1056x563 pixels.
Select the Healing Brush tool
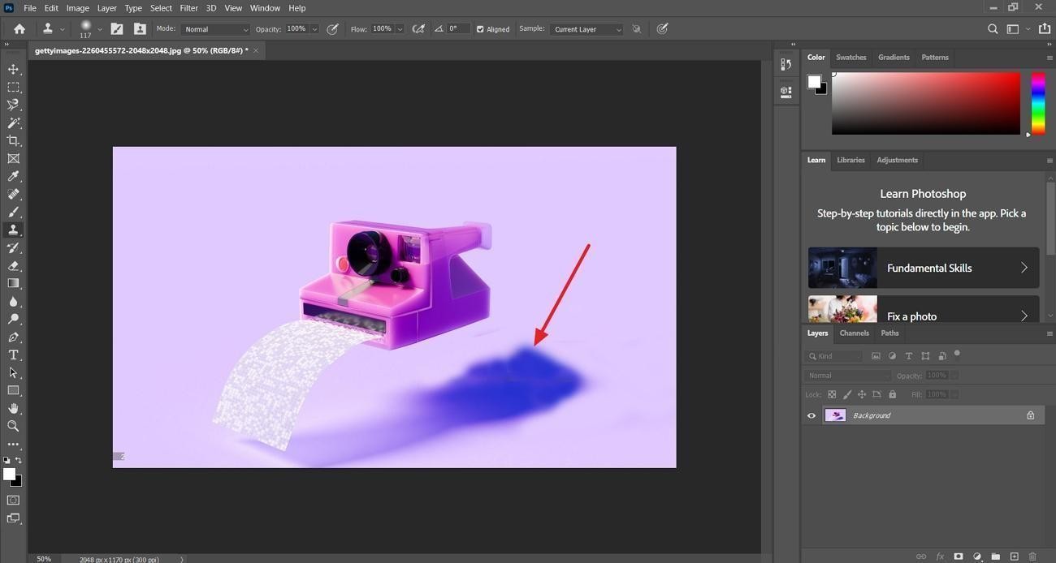13,194
